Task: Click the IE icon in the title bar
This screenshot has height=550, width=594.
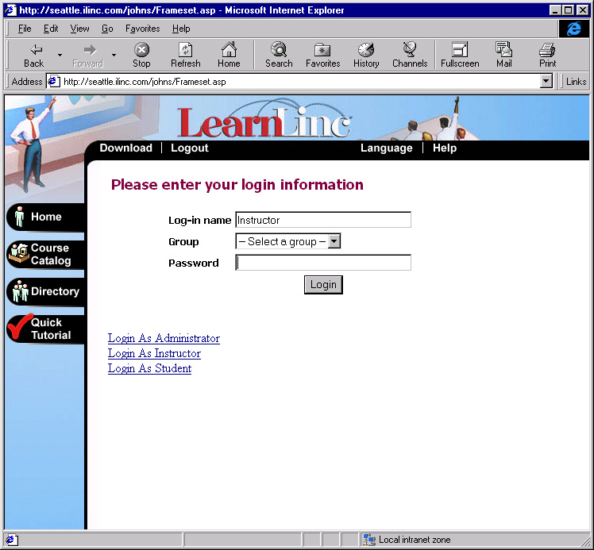Action: coord(10,10)
